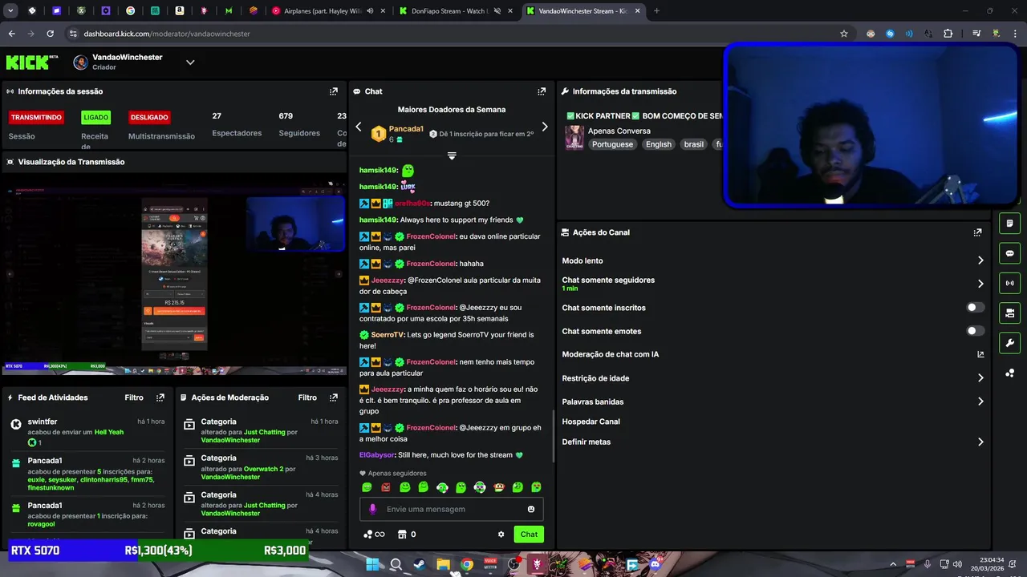The image size is (1027, 577).
Task: Click the stream preview thumbnail
Action: click(x=173, y=276)
